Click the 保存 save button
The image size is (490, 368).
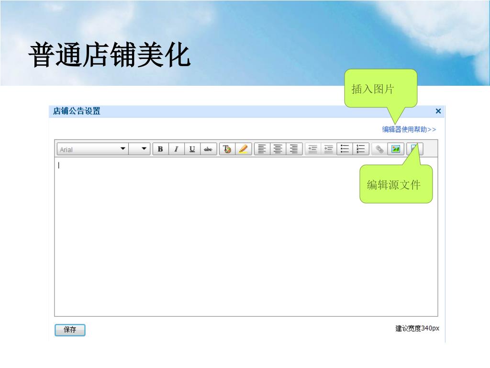pos(70,330)
